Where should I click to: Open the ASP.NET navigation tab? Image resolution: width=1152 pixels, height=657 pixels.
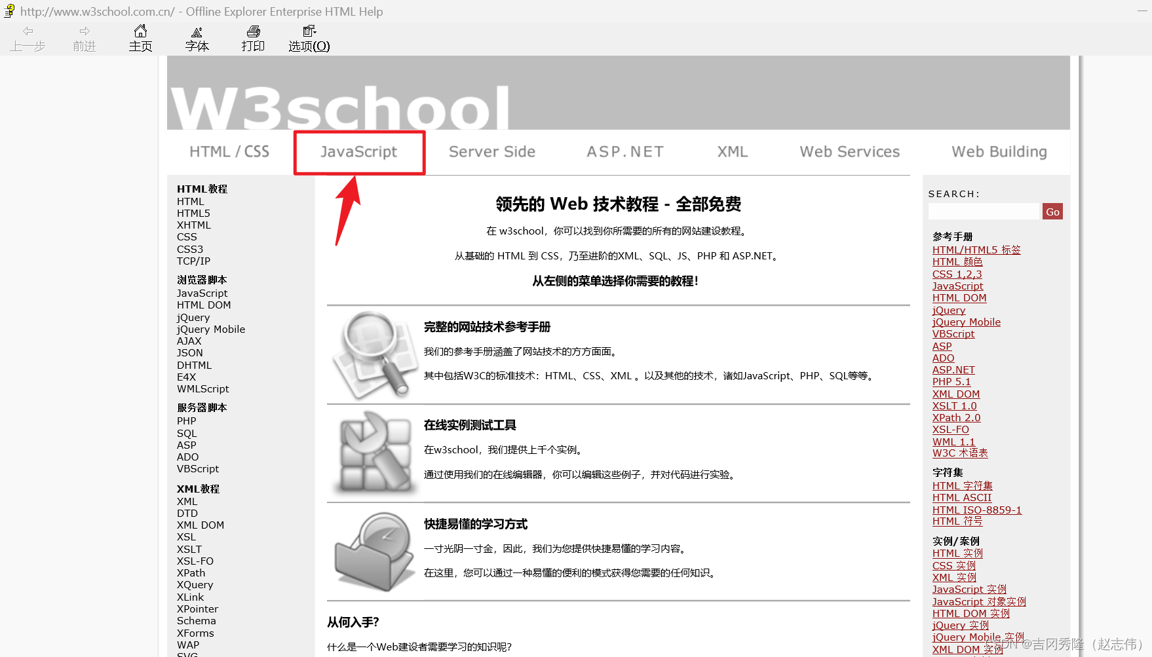(x=625, y=152)
